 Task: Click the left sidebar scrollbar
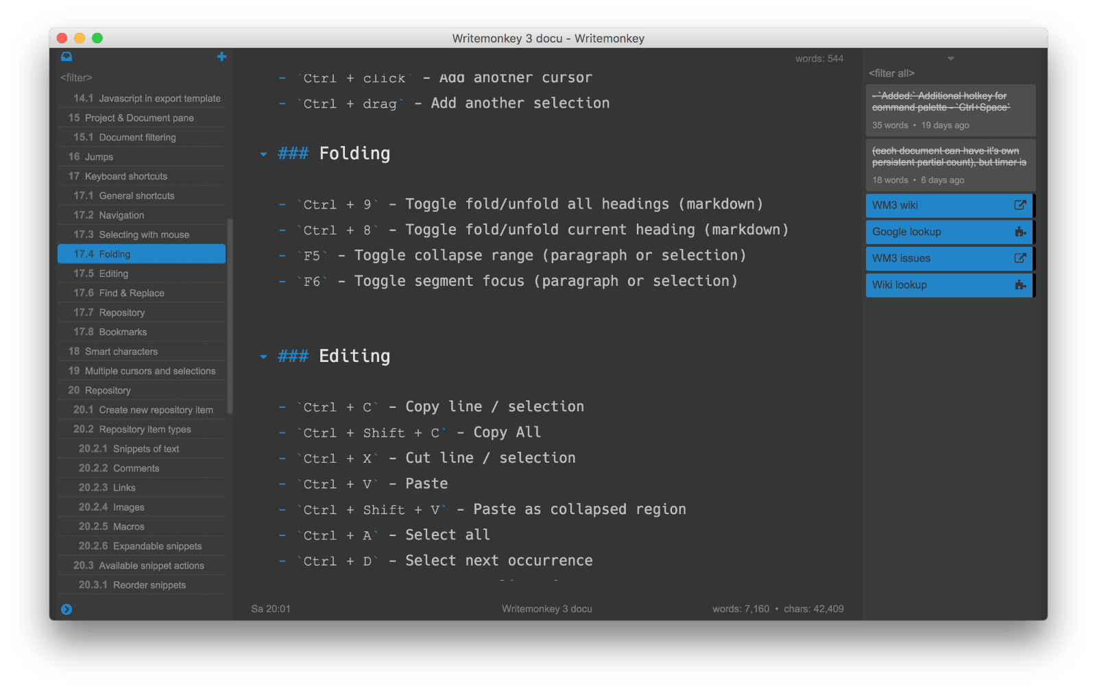tap(230, 315)
